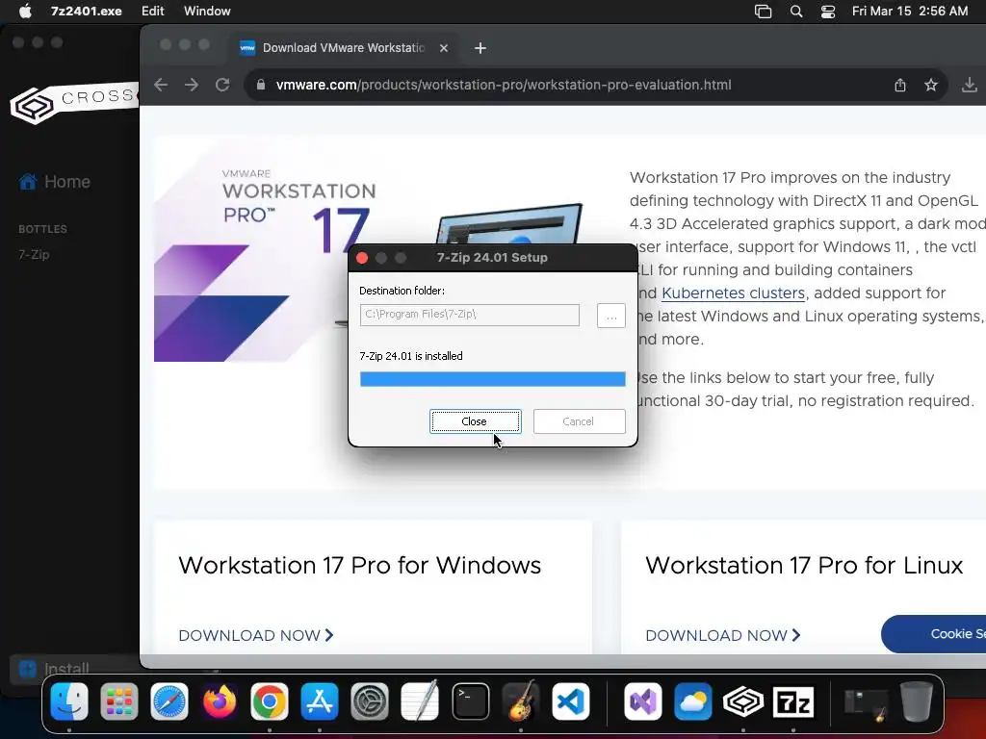This screenshot has height=739, width=986.
Task: Open the cloud weather app in the Dock
Action: [693, 701]
